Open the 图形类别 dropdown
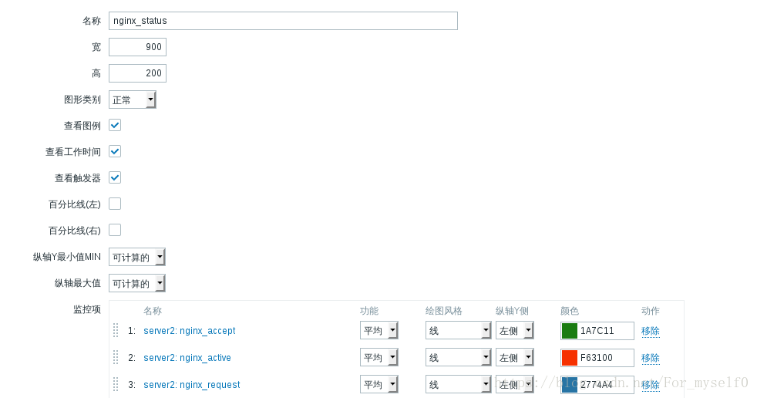Screen dimensions: 757x398 coord(133,99)
